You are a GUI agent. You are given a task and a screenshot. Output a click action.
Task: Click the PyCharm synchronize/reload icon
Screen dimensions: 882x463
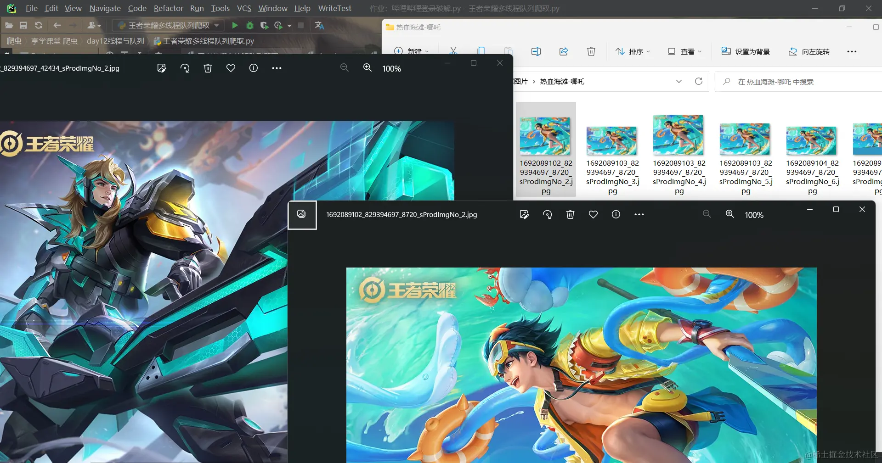tap(39, 25)
